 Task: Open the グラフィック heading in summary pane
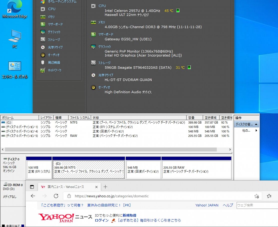104,47
